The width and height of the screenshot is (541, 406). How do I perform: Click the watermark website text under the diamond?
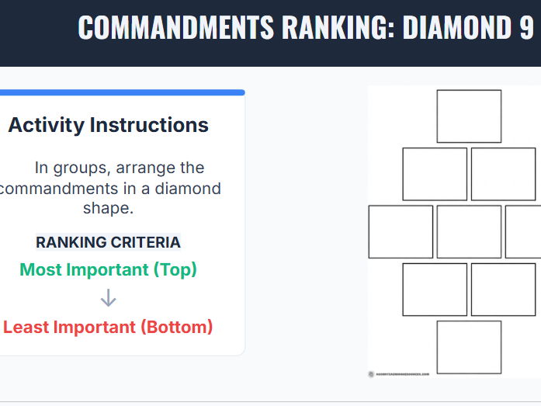tap(403, 374)
